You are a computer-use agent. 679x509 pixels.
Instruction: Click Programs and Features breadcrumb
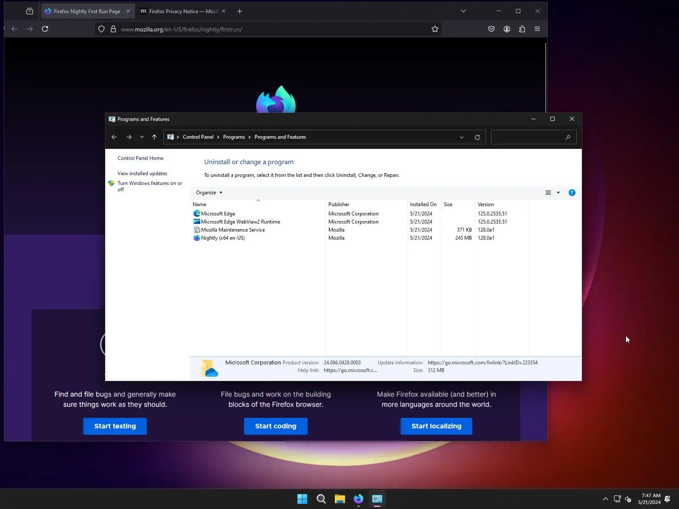[x=280, y=137]
